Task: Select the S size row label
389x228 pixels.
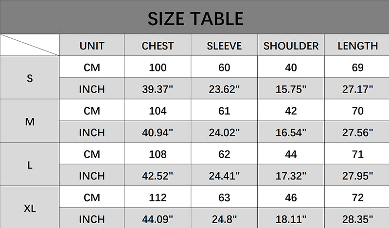Action: coord(30,78)
